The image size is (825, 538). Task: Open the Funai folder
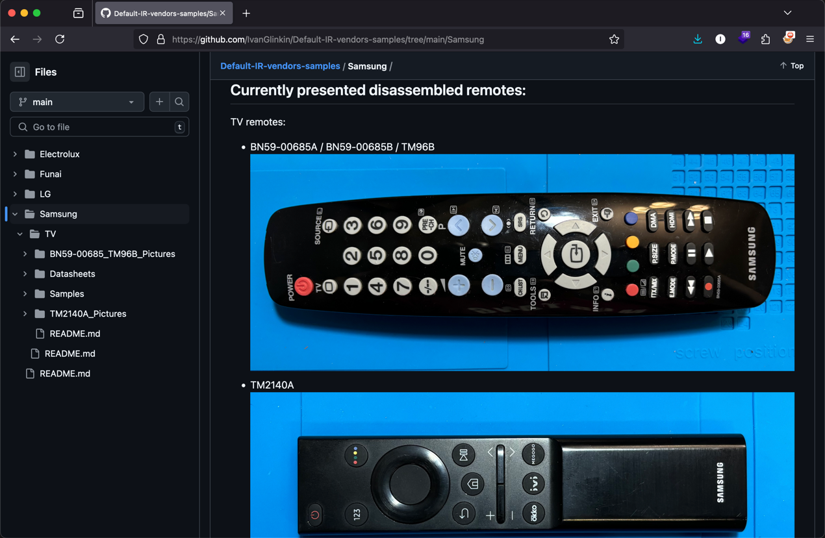51,174
